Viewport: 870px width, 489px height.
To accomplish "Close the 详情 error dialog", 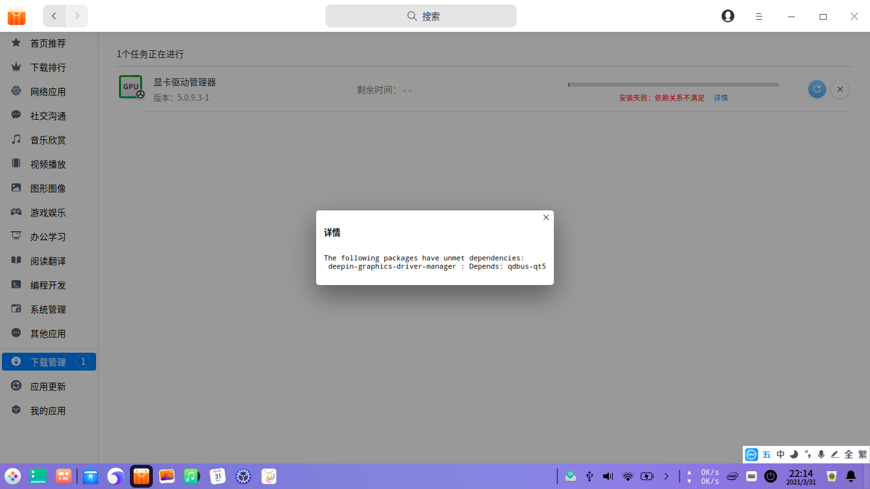I will point(546,217).
